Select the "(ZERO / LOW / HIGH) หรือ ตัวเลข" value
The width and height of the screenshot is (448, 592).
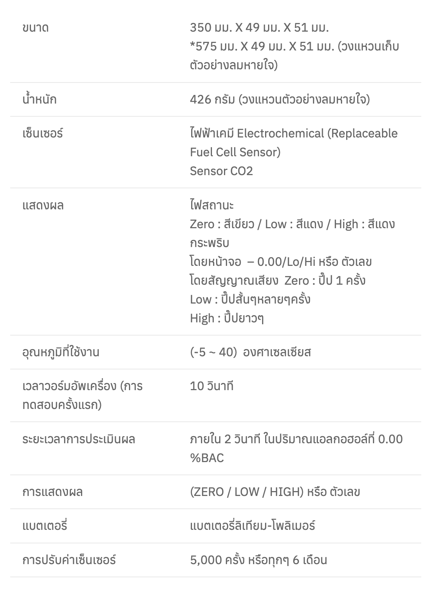click(x=275, y=492)
